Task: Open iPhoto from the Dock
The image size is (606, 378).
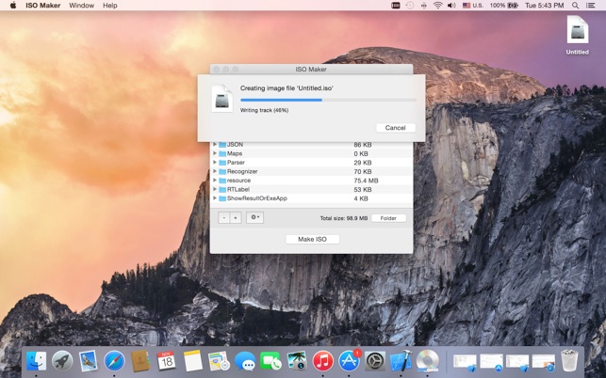Action: point(297,362)
